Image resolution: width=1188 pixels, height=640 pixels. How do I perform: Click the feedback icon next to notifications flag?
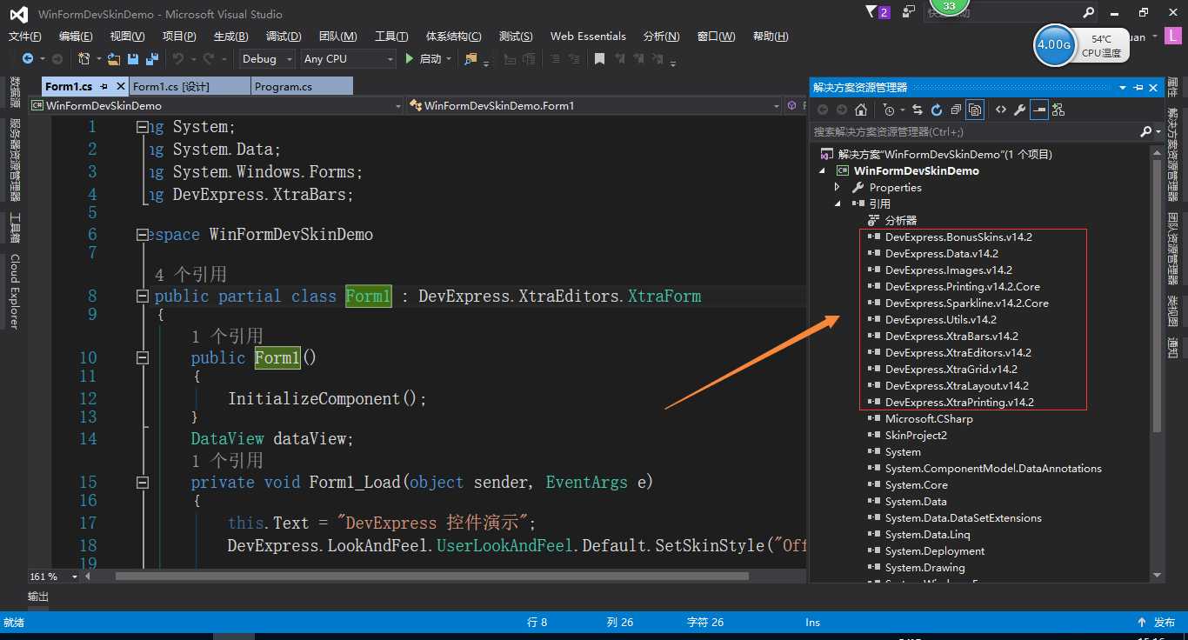[x=909, y=12]
